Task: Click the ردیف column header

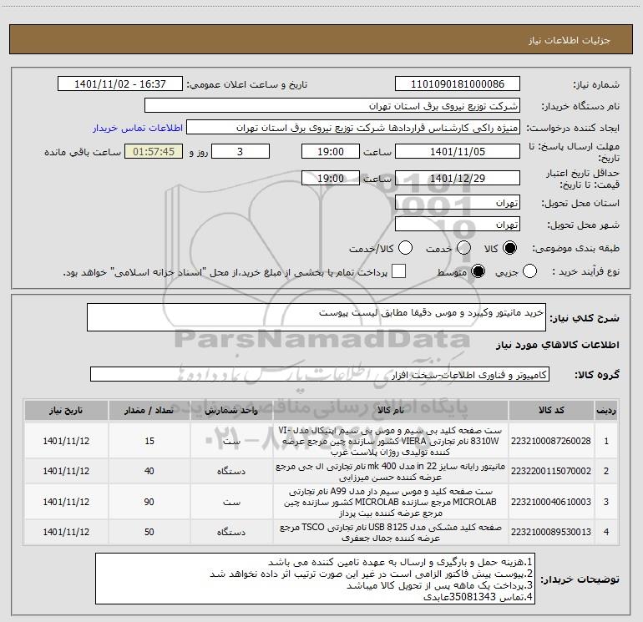Action: point(606,410)
